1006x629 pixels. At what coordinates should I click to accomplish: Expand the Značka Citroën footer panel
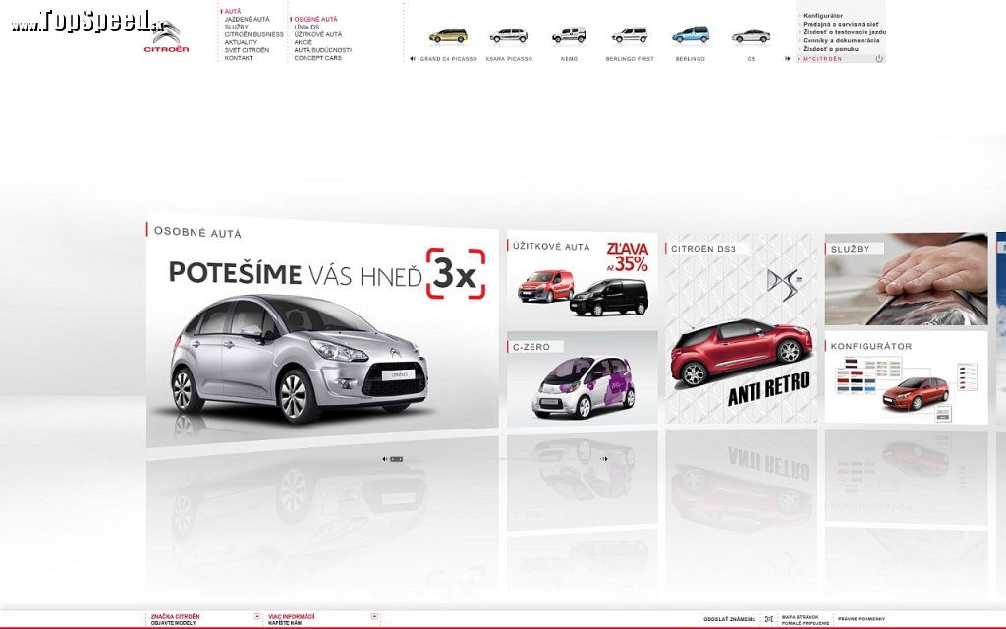coord(257,617)
